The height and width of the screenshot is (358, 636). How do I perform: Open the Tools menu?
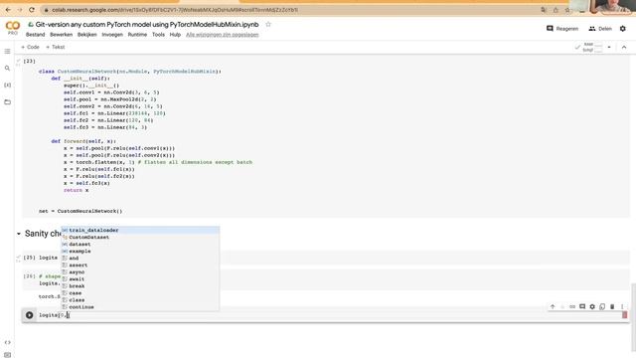point(158,35)
